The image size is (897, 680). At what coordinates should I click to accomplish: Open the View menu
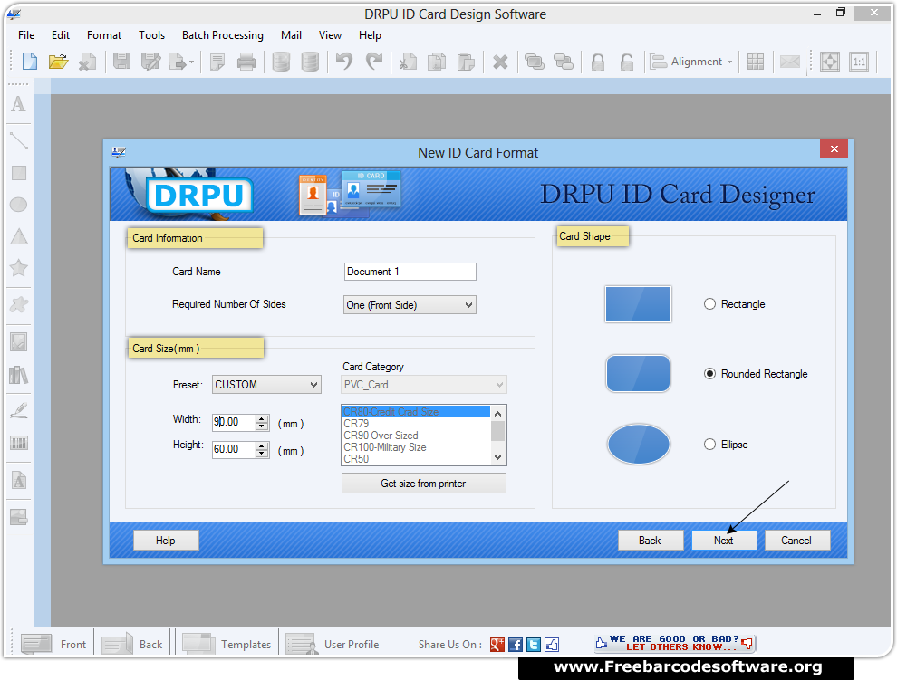pyautogui.click(x=330, y=35)
